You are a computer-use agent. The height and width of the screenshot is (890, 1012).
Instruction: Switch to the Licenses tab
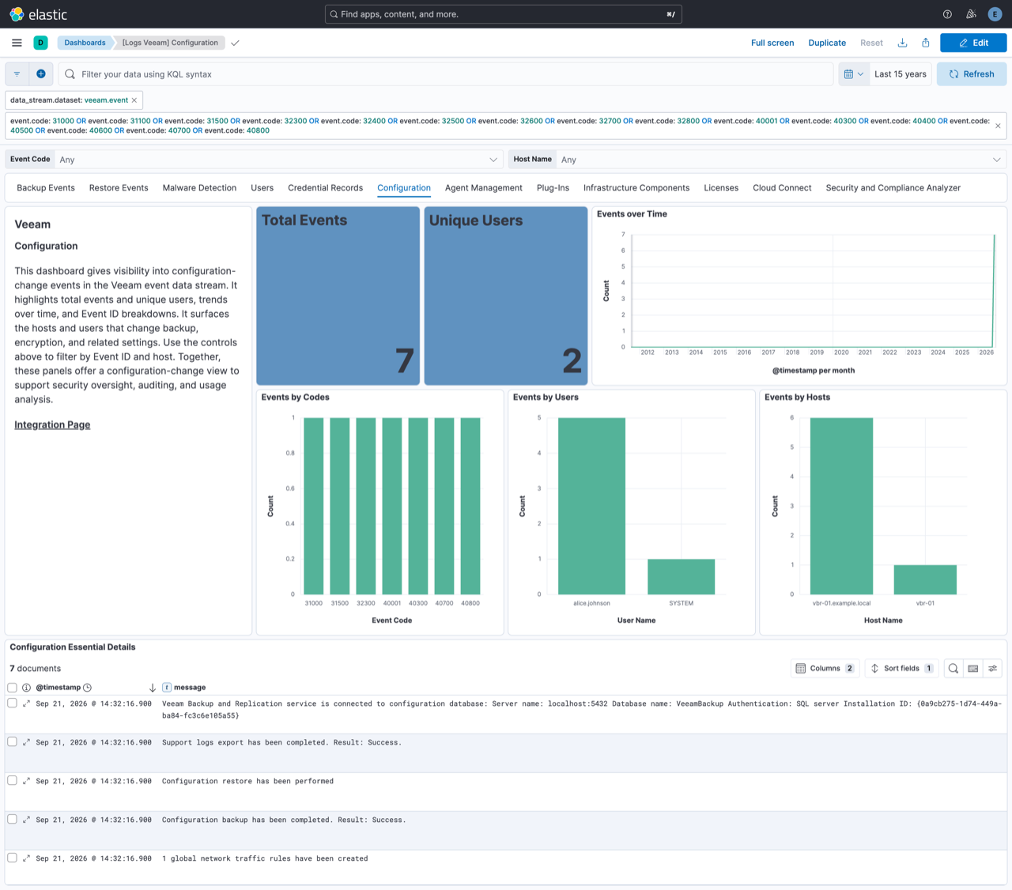click(x=721, y=188)
